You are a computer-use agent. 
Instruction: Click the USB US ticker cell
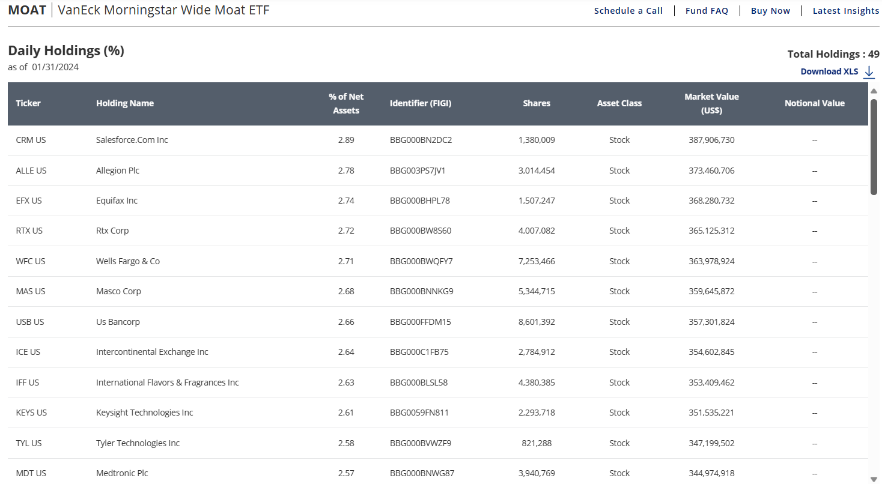coord(30,322)
